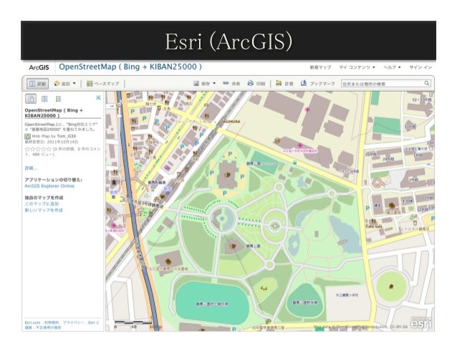Click the magnifier search icon
This screenshot has width=457, height=353.
point(427,84)
